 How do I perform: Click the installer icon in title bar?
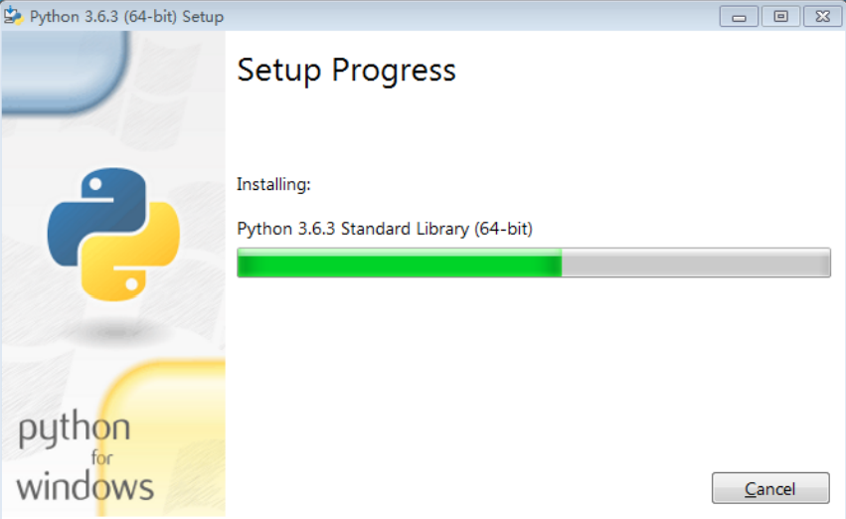[x=13, y=16]
